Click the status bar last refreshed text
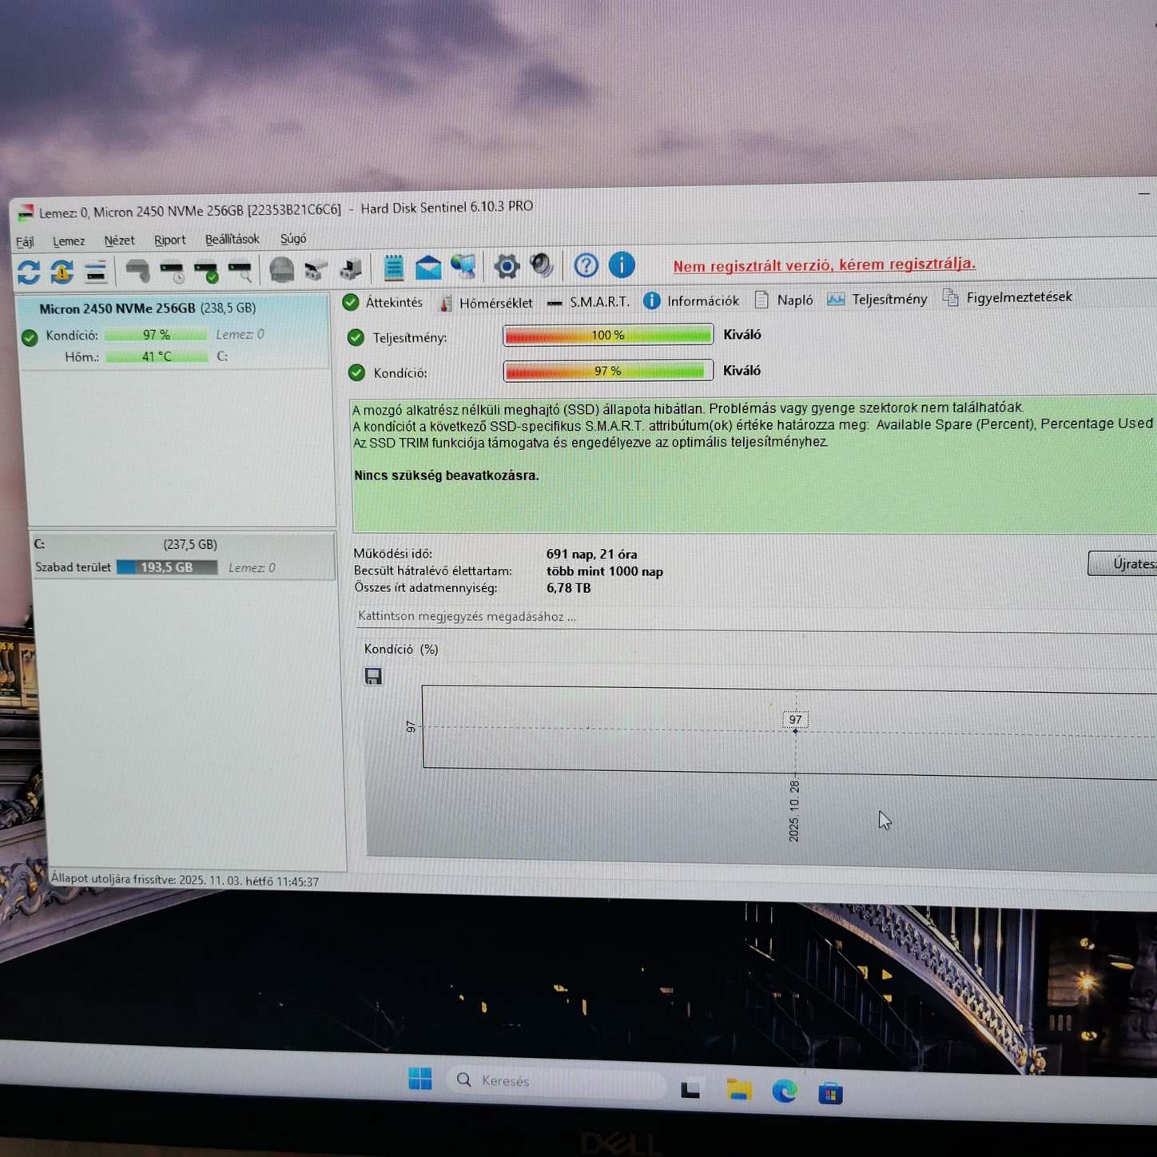 coord(185,881)
